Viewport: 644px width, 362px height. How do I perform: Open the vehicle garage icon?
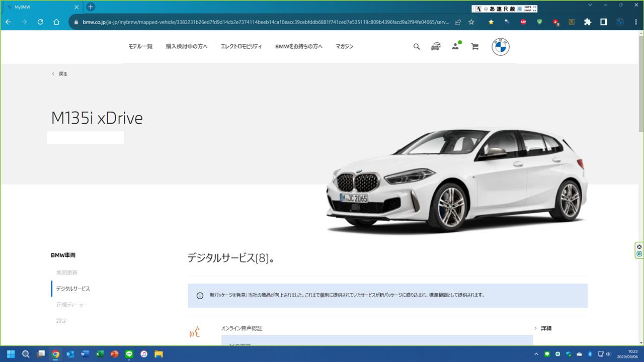click(436, 46)
